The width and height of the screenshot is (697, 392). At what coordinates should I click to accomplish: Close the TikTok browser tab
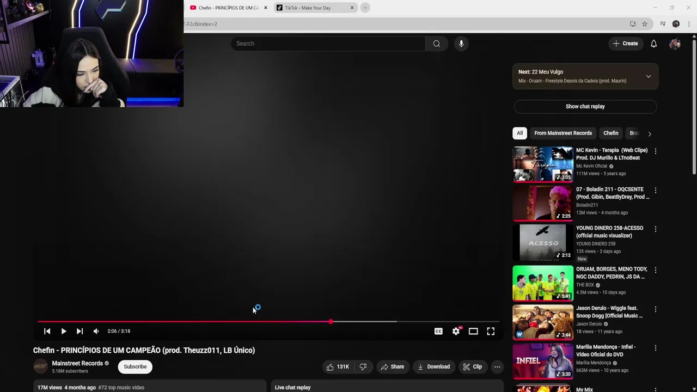pyautogui.click(x=352, y=8)
